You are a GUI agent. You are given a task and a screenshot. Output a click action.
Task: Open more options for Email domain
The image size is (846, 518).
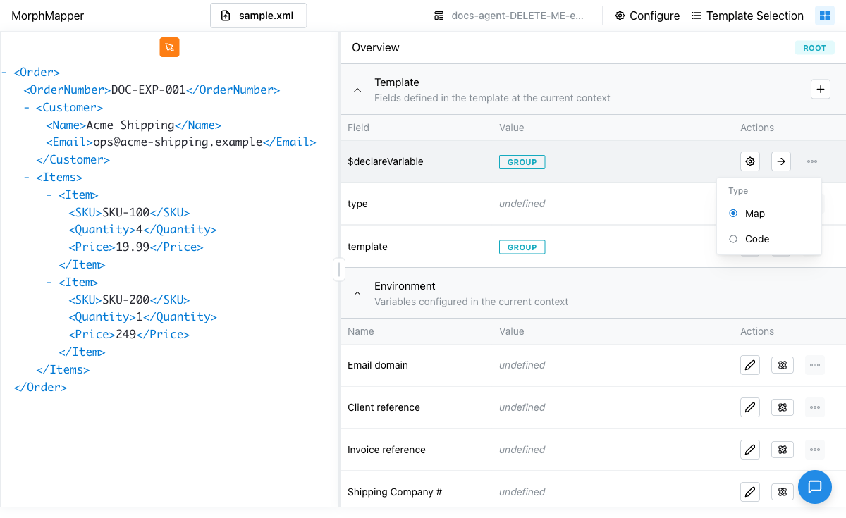tap(815, 365)
